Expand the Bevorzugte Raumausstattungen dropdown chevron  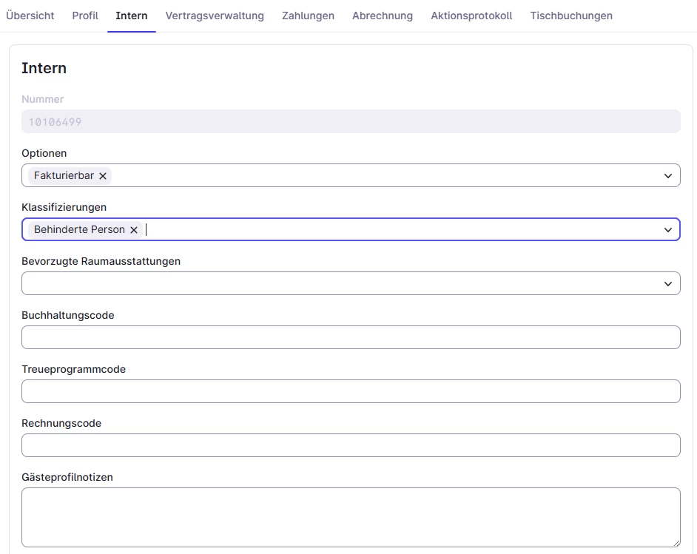pyautogui.click(x=667, y=284)
